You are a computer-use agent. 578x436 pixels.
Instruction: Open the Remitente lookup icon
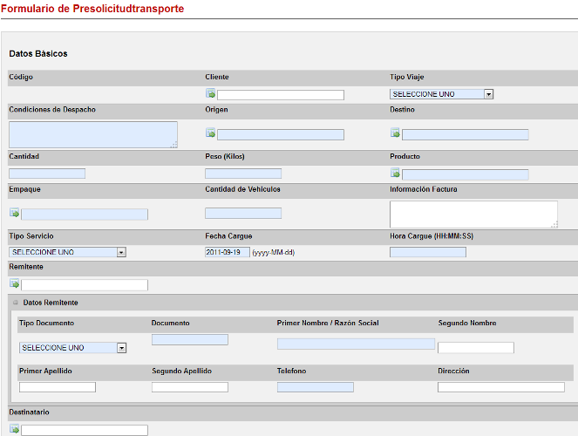[14, 283]
